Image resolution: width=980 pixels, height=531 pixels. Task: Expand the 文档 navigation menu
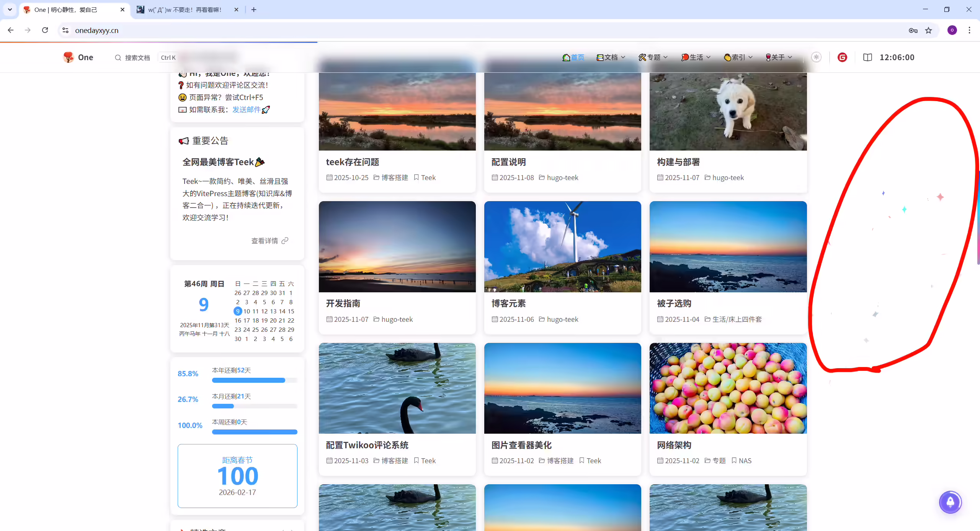tap(611, 57)
